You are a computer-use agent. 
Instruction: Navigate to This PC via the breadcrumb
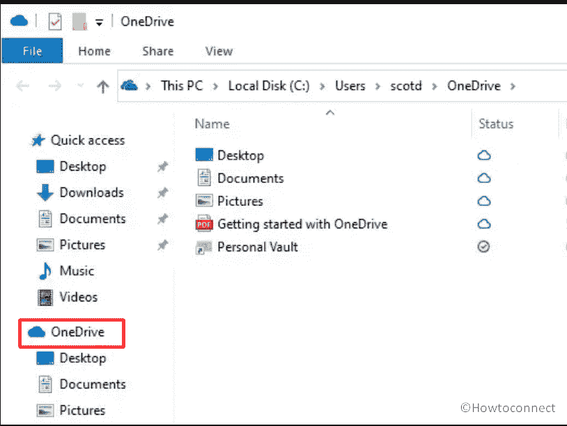tap(181, 86)
